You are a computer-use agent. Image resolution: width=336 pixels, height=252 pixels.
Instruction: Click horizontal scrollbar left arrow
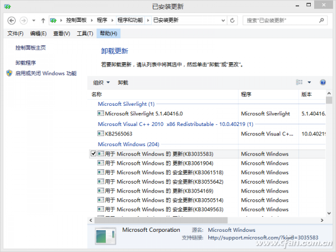tap(91, 220)
